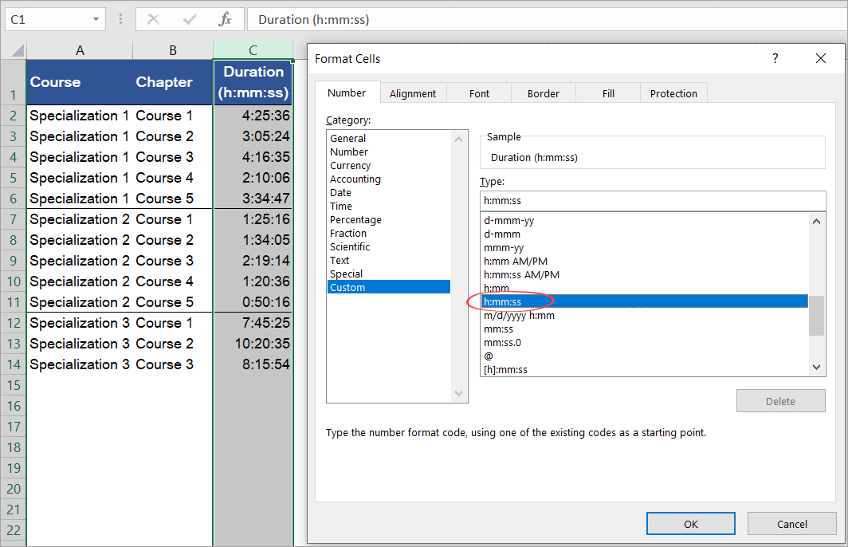Open the Protection tab
The height and width of the screenshot is (547, 848).
(x=673, y=93)
